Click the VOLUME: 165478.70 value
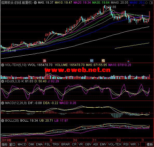154x147 pixels. pos(70,65)
